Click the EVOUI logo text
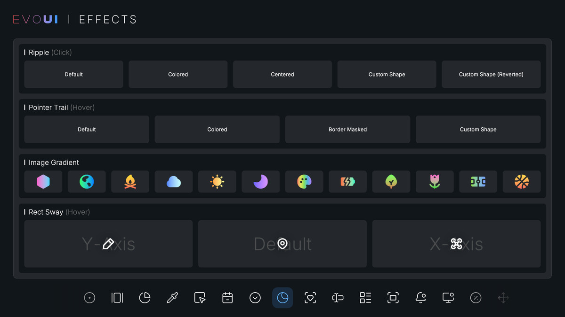Image resolution: width=565 pixels, height=317 pixels. 35,19
